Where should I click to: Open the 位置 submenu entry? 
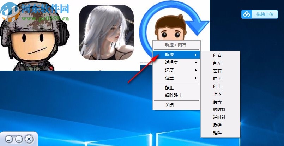(177, 78)
